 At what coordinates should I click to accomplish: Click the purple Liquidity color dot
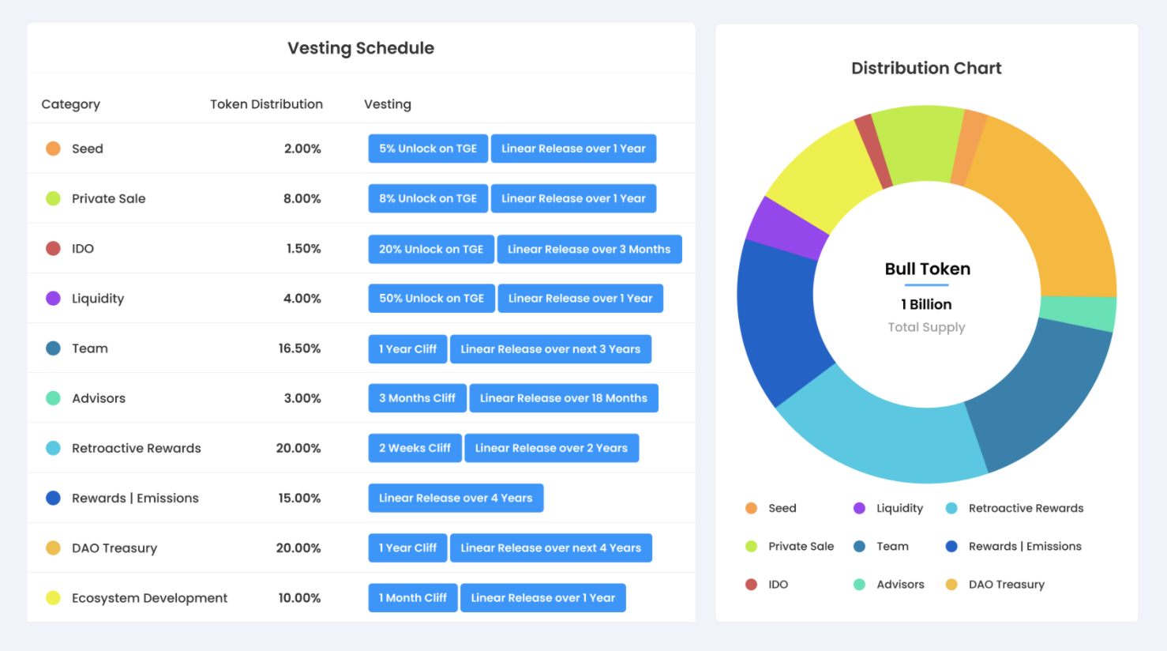click(53, 298)
